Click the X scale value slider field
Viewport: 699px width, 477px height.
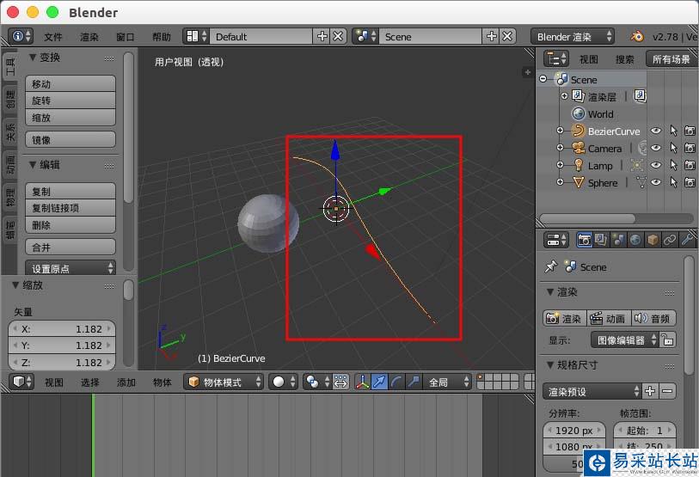pyautogui.click(x=62, y=329)
